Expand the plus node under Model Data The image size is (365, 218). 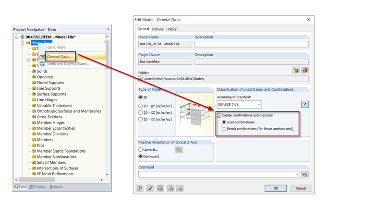[28, 60]
